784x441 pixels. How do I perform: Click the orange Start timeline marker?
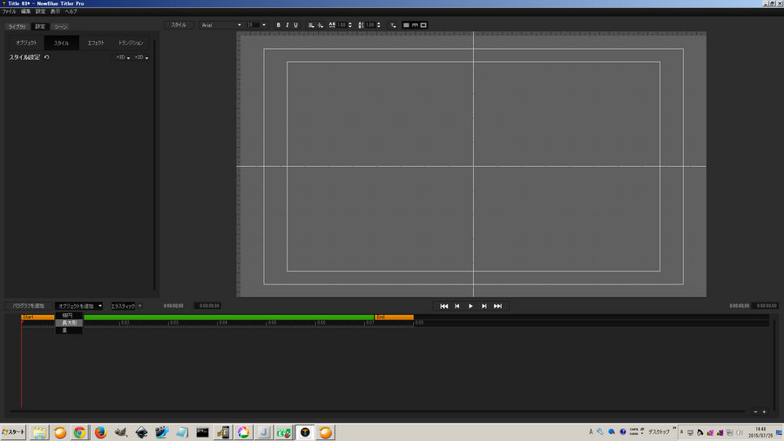(x=37, y=317)
